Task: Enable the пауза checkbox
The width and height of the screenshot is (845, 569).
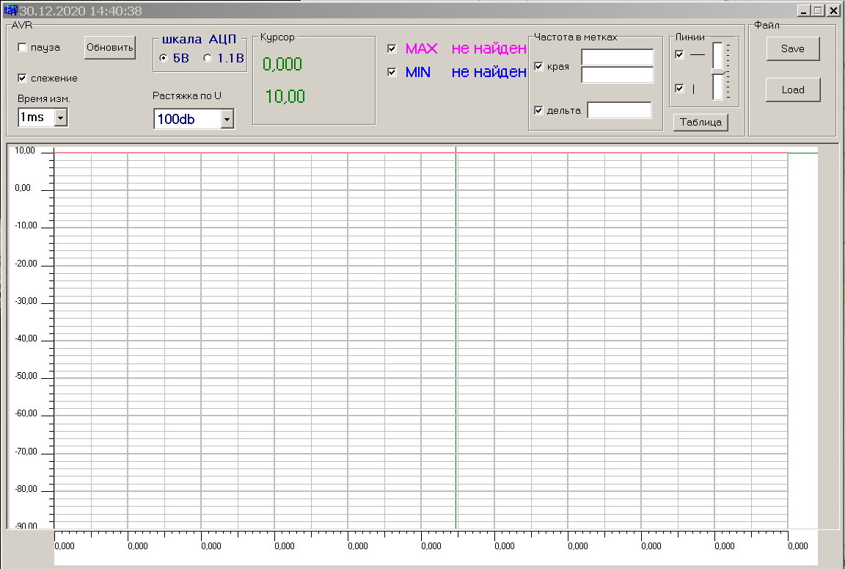Action: (23, 48)
